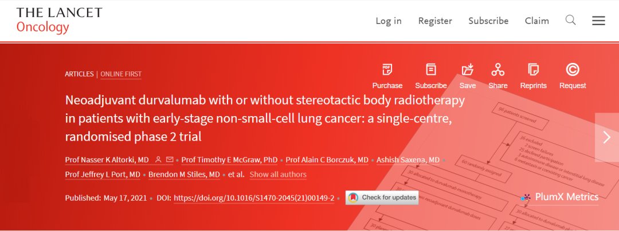Open the Register link
This screenshot has height=231, width=619.
coord(435,21)
